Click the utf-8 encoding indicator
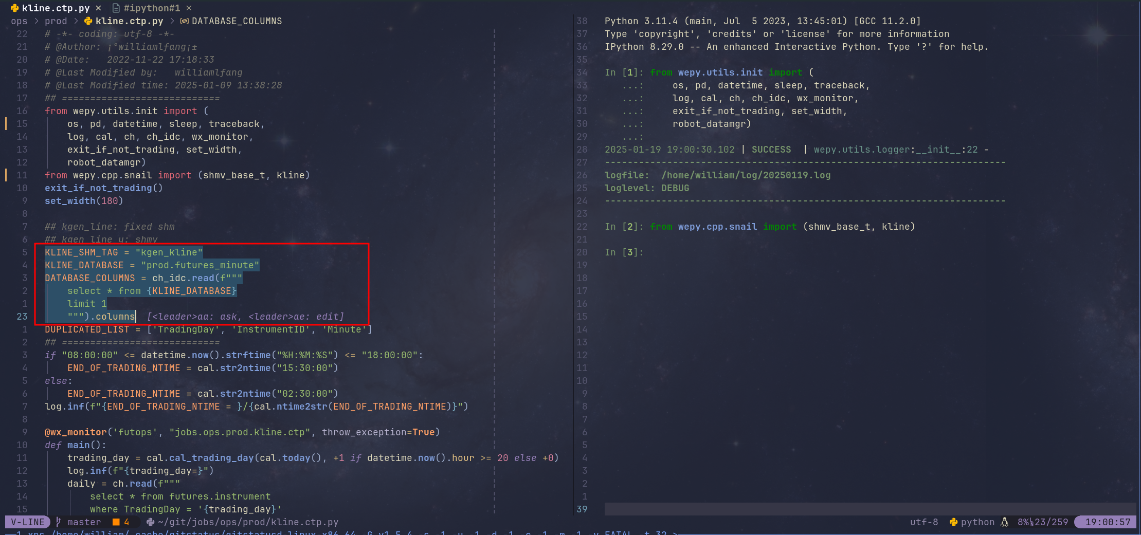This screenshot has width=1141, height=535. pos(923,522)
